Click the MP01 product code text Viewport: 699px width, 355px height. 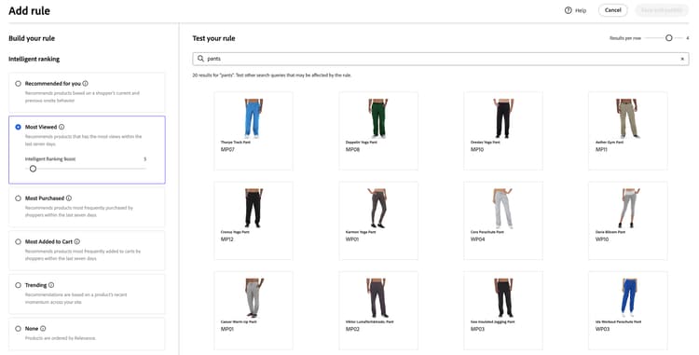[x=226, y=329]
